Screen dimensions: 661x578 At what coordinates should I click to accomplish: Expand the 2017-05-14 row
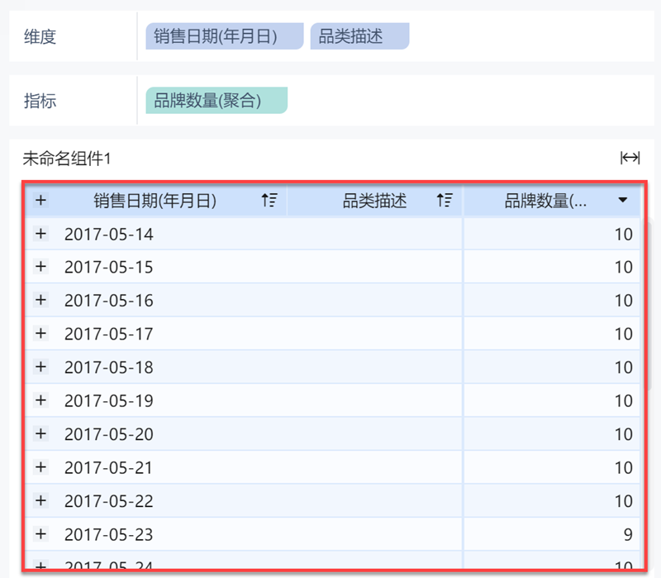point(41,234)
